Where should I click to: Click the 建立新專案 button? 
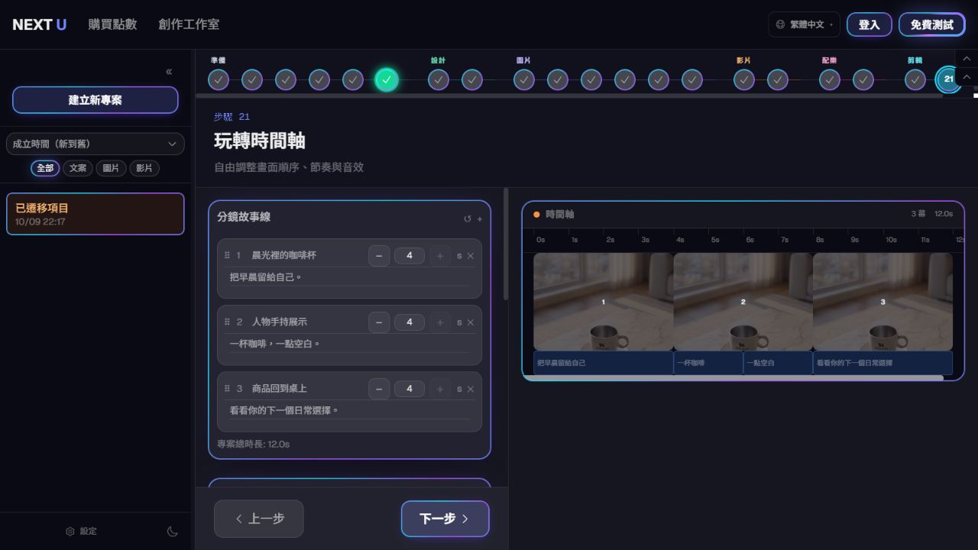click(95, 100)
